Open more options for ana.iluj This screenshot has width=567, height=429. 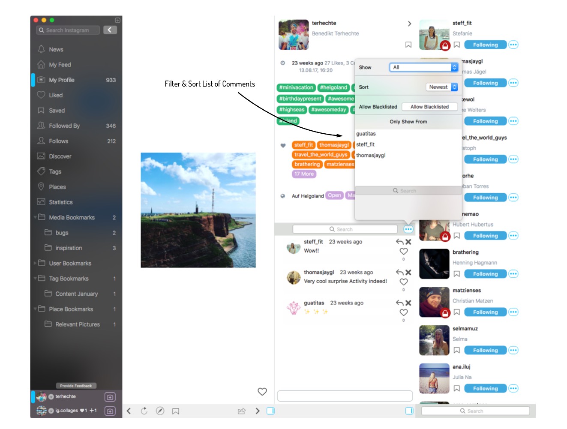513,388
